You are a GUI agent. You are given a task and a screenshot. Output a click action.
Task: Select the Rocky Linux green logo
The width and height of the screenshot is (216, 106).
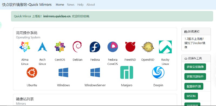[x=165, y=47]
